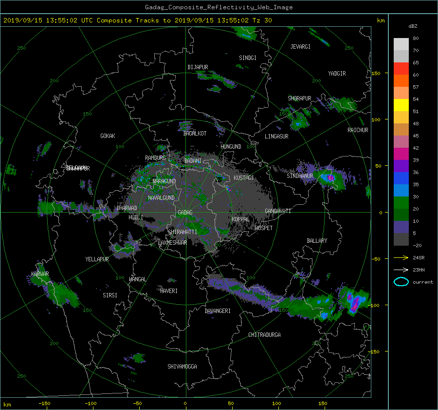Select the SHORAPUR label

(x=299, y=98)
